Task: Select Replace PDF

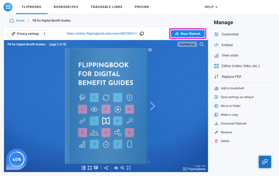Action: click(x=228, y=77)
